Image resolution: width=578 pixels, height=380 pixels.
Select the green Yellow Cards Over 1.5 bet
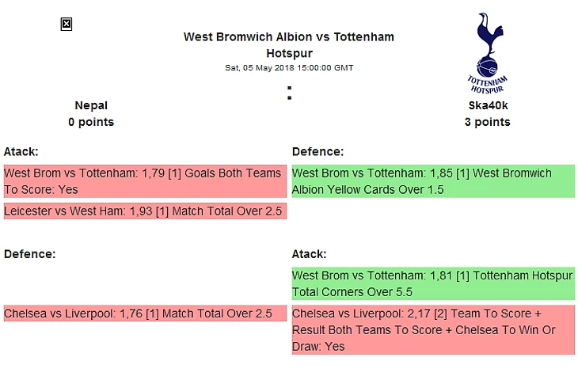point(433,181)
